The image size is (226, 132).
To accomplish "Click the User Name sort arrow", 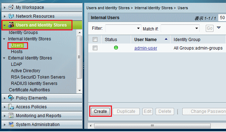I will pos(166,39).
